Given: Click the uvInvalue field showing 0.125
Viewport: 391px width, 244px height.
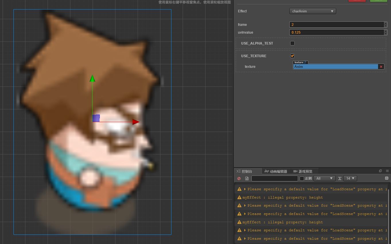Looking at the screenshot, I should coord(336,32).
